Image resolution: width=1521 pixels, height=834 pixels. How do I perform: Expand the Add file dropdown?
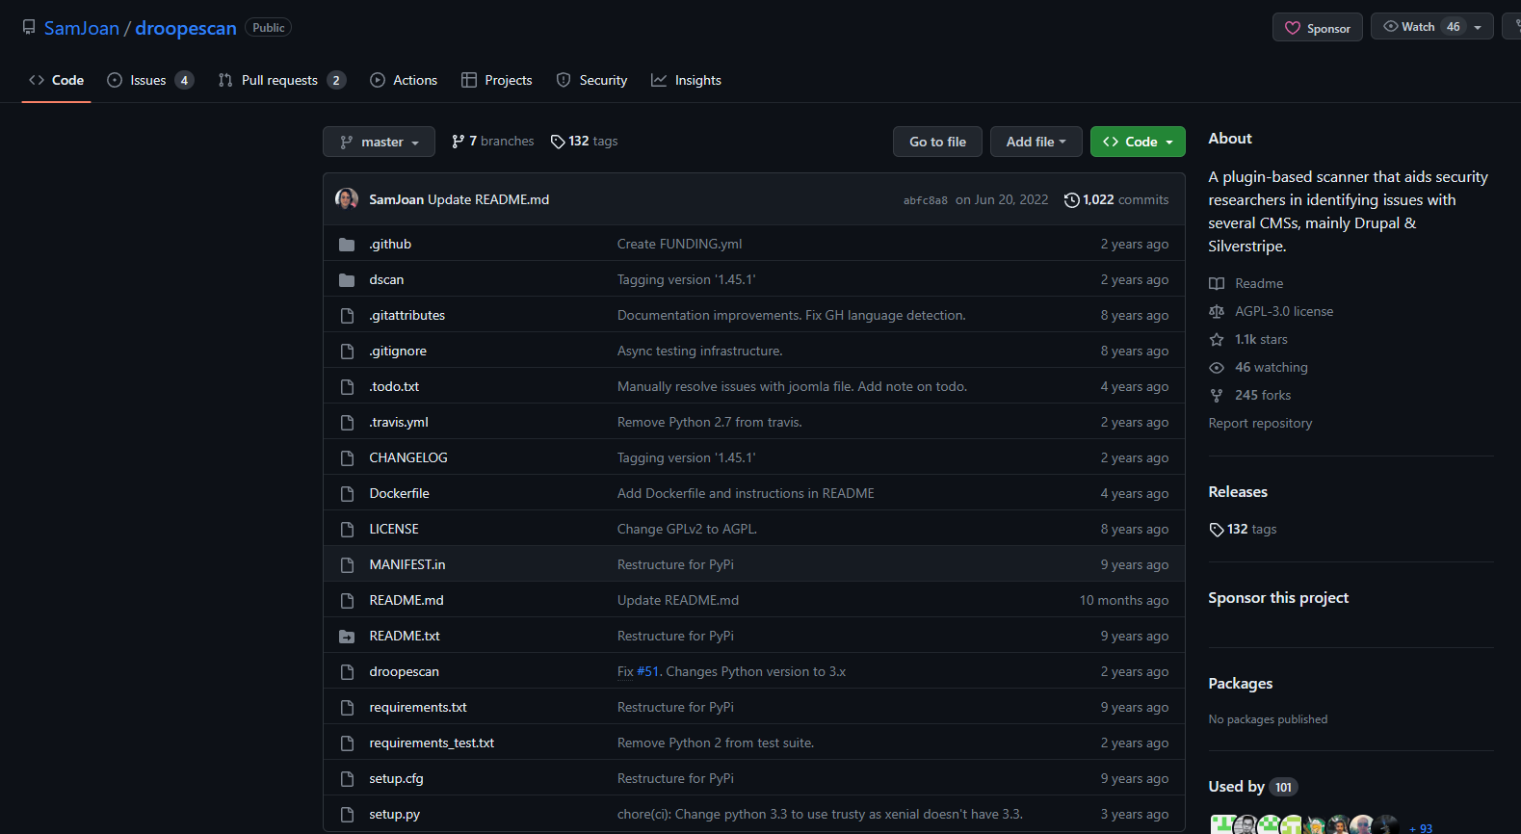coord(1036,142)
